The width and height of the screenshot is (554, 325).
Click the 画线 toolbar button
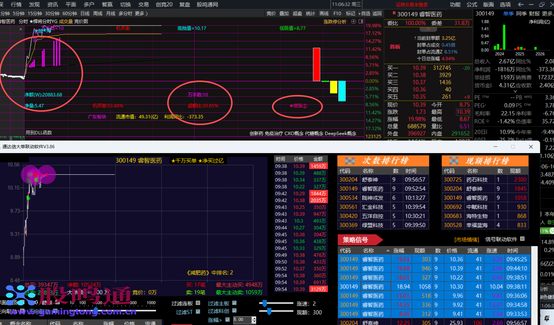click(x=324, y=13)
